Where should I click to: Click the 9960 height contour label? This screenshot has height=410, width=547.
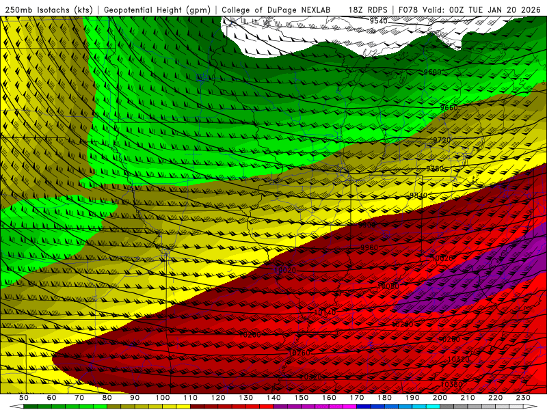[x=369, y=247]
